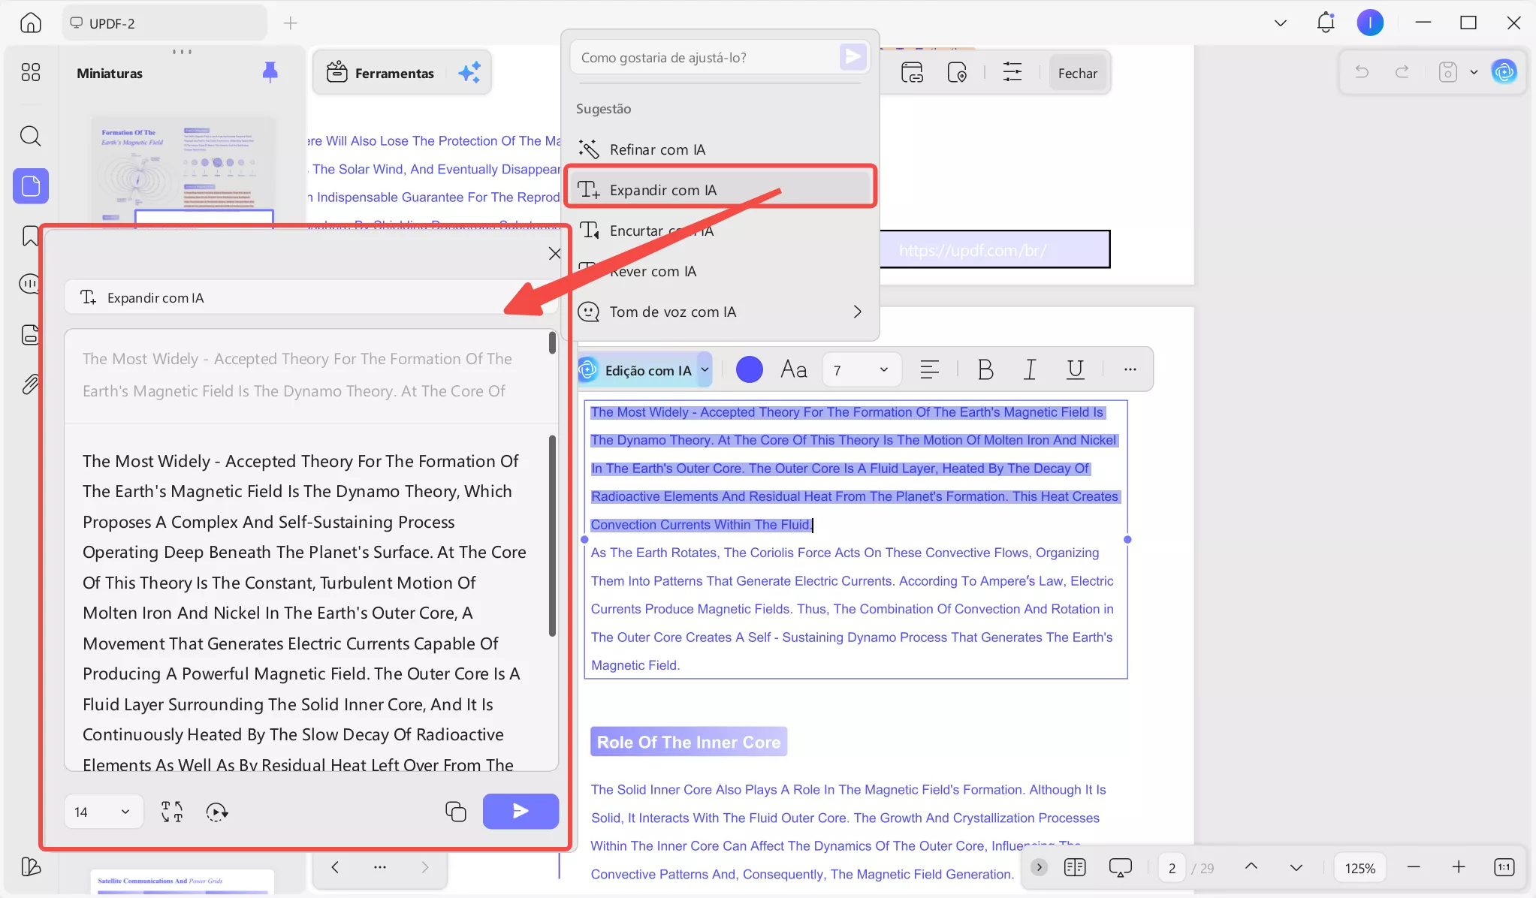Select Refinar com IA suggestion
This screenshot has width=1536, height=898.
point(657,149)
